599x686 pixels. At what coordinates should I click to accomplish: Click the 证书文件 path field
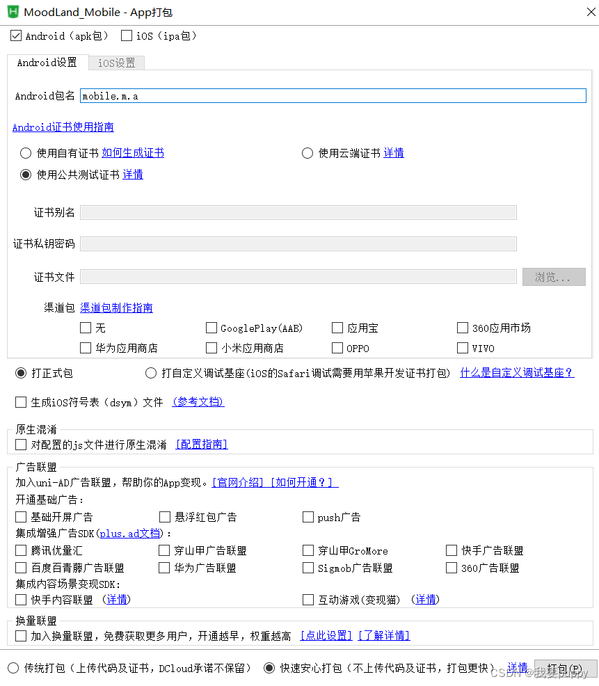298,276
